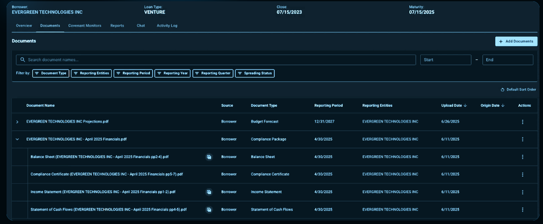Open Compliance Certificate pp5-7 pdf
This screenshot has height=224, width=543.
(106, 174)
